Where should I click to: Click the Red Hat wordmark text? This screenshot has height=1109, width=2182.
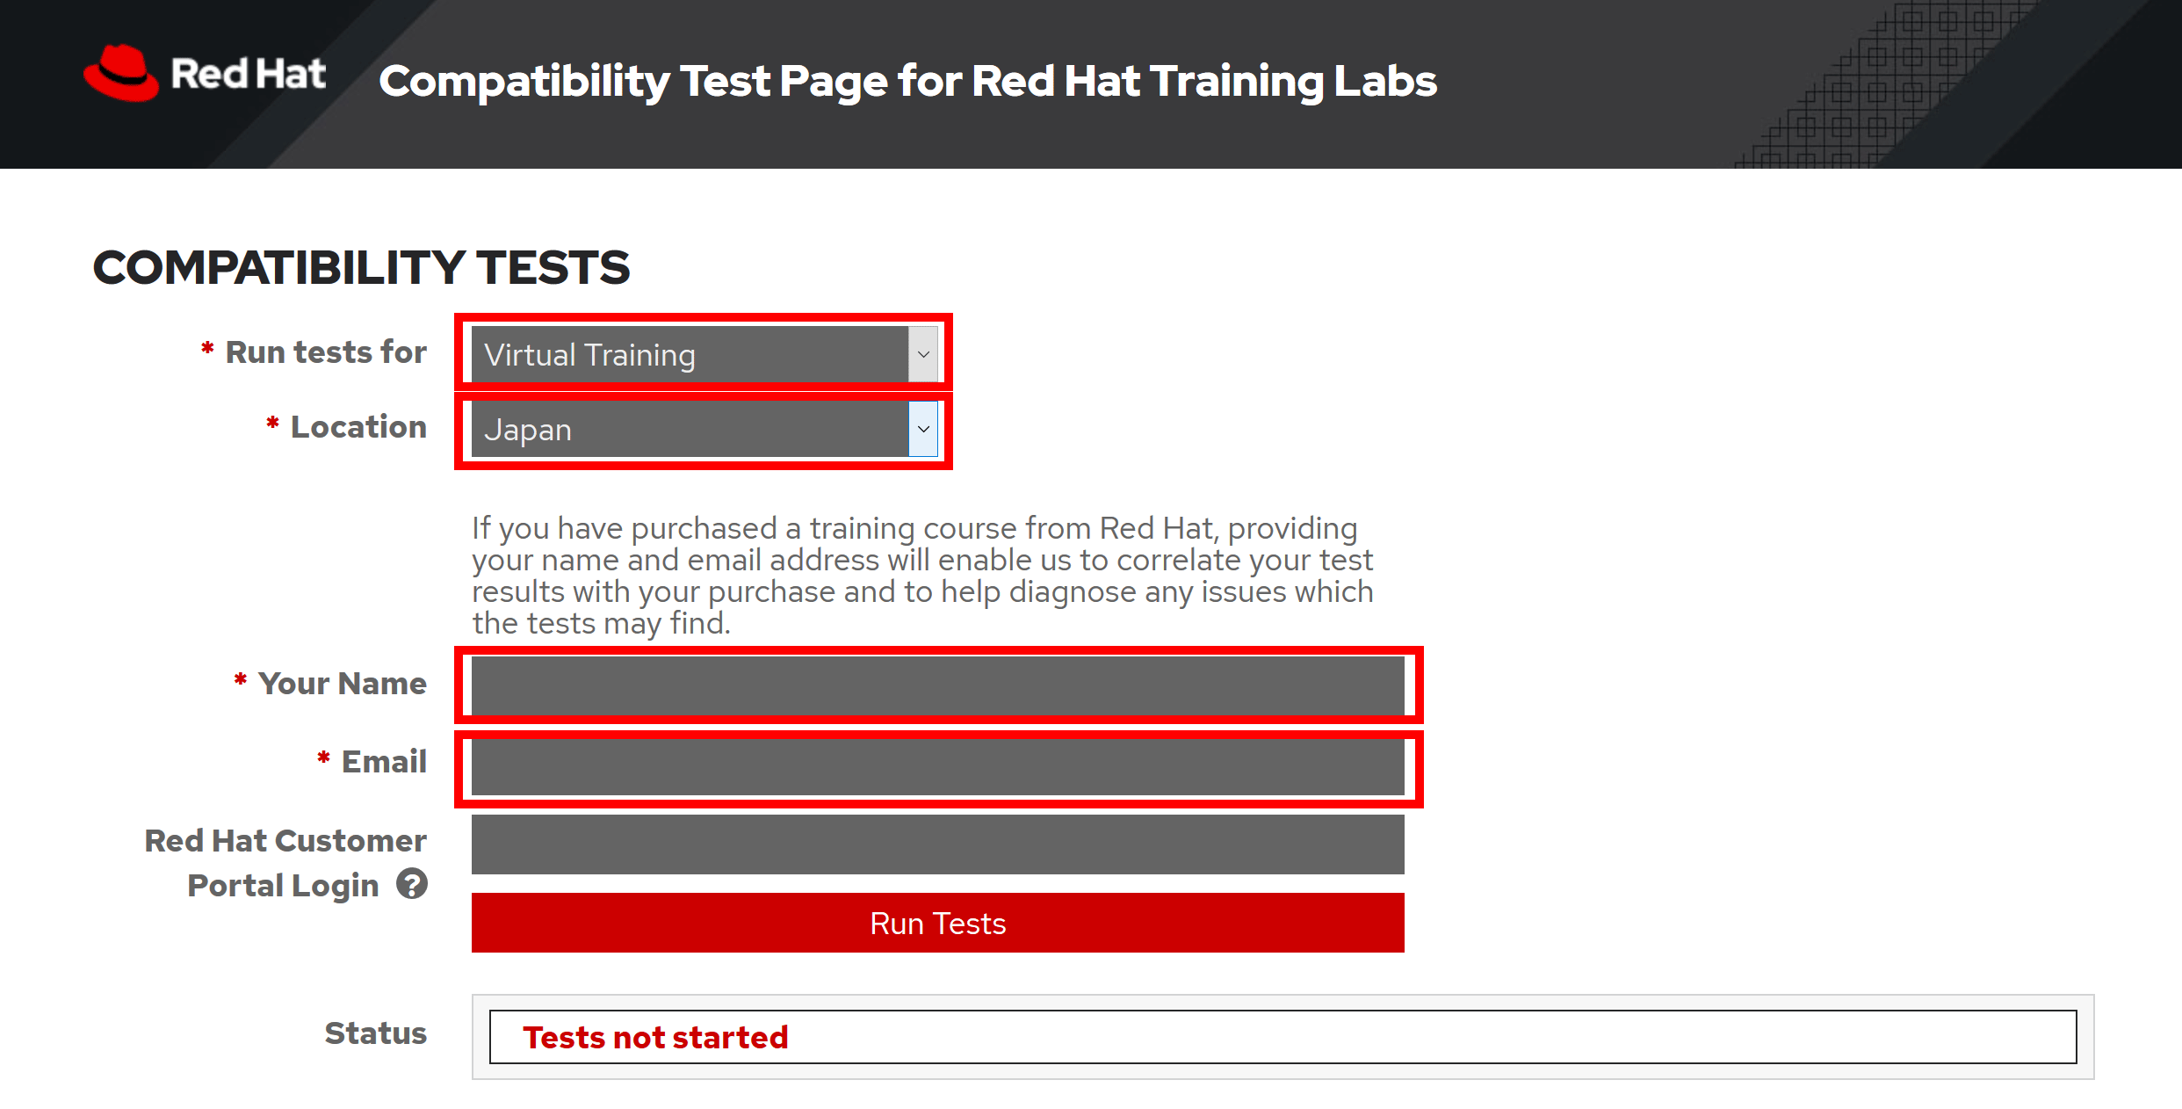pyautogui.click(x=249, y=74)
